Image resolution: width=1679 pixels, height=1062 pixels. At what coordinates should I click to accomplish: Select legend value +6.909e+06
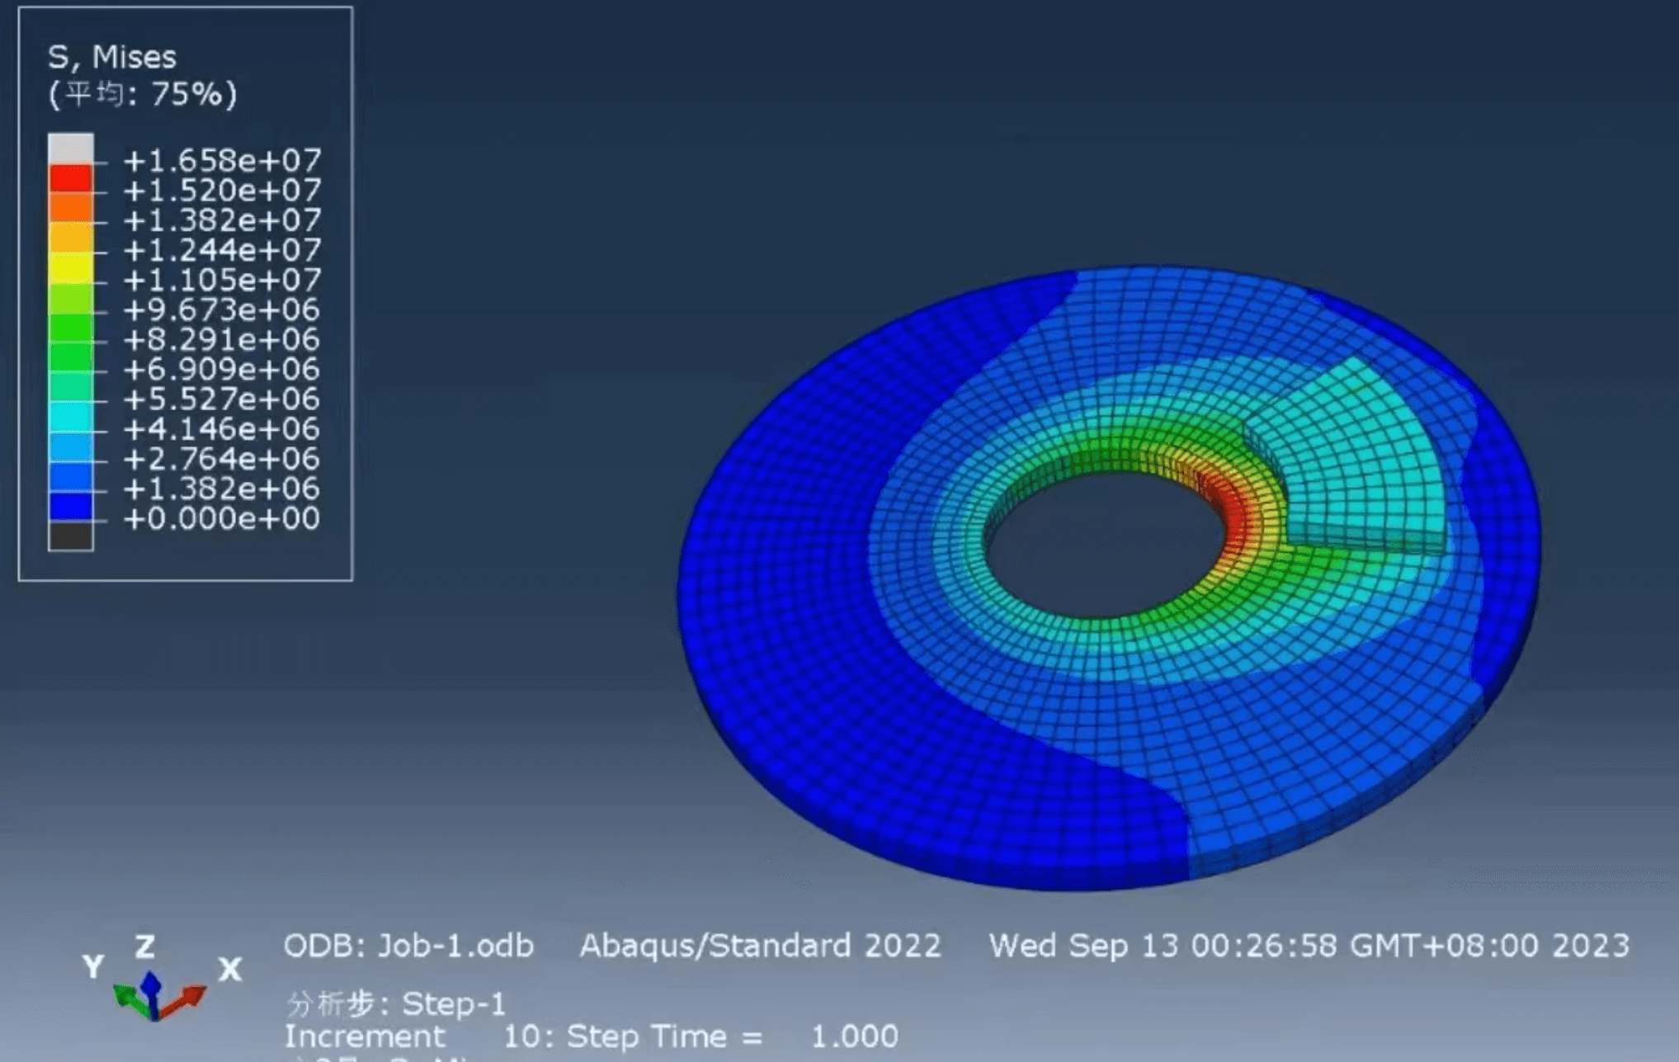[222, 369]
